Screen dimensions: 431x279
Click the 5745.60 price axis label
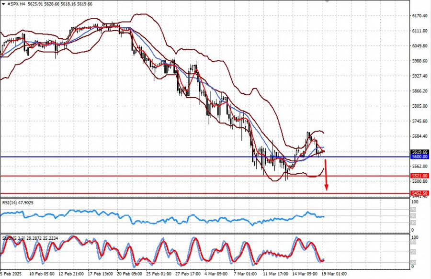[x=420, y=121]
